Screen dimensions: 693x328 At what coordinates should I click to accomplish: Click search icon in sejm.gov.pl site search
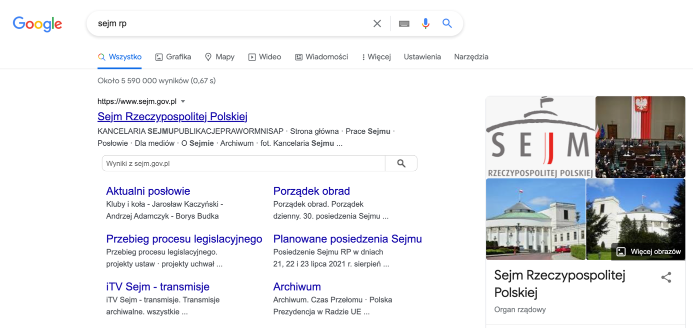tap(401, 163)
